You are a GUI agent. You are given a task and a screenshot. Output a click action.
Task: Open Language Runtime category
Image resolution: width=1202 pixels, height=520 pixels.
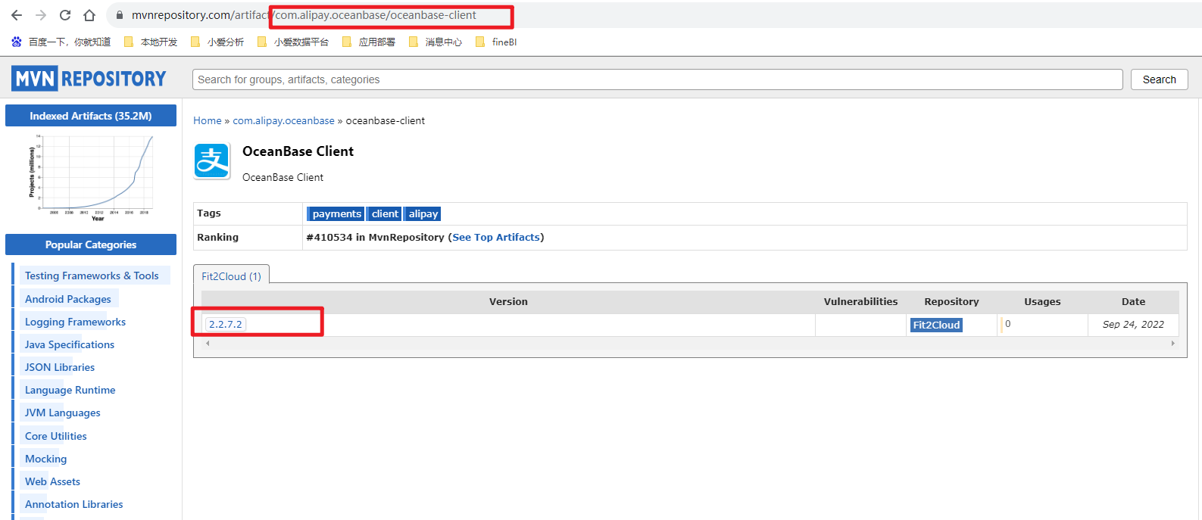click(70, 390)
